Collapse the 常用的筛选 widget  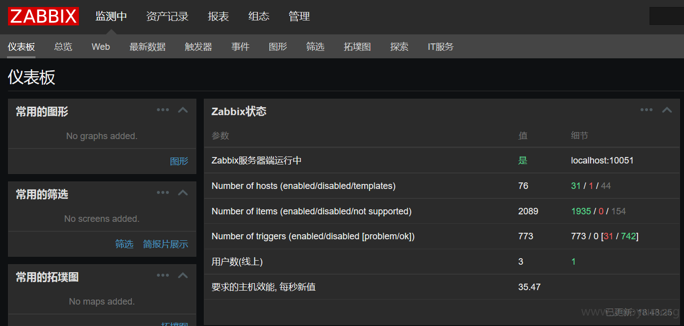[183, 192]
